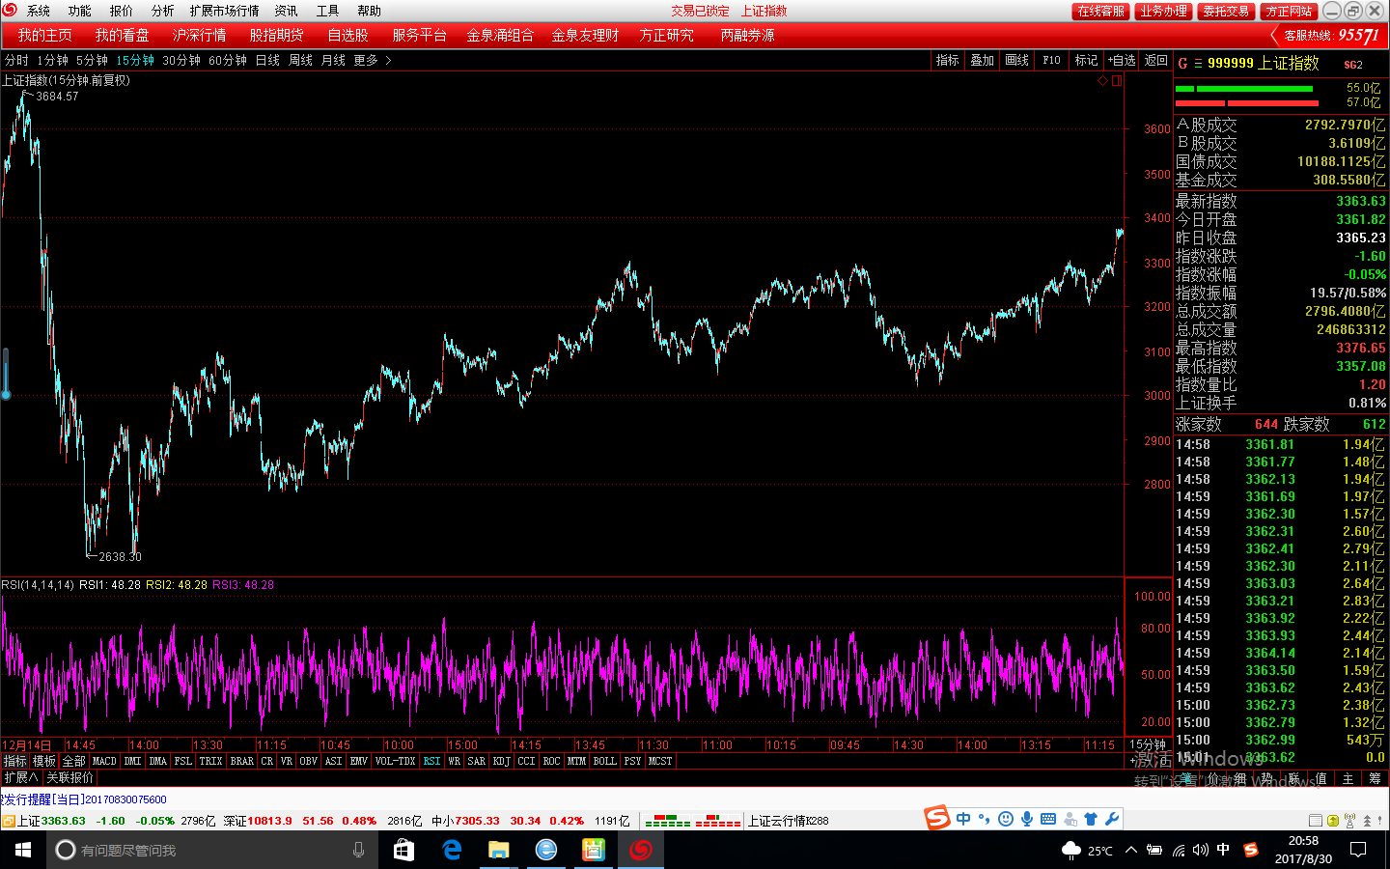
Task: Toggle Sogou 中 Chinese/English mode
Action: pos(964,819)
